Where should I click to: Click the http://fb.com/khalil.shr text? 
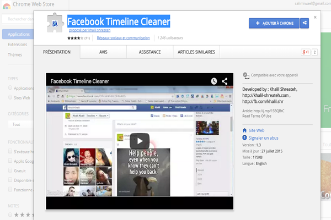[x=263, y=101]
